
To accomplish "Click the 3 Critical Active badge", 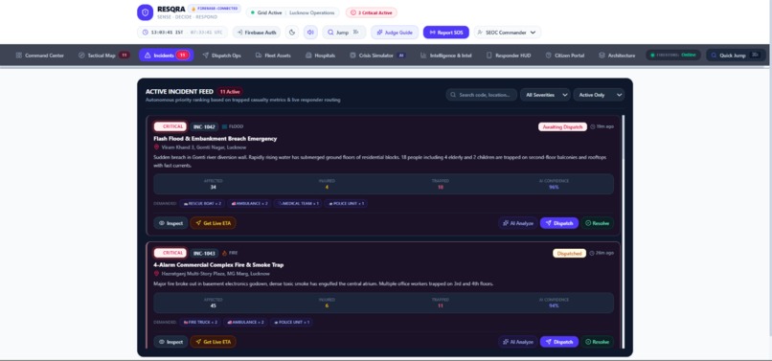I will click(x=372, y=12).
